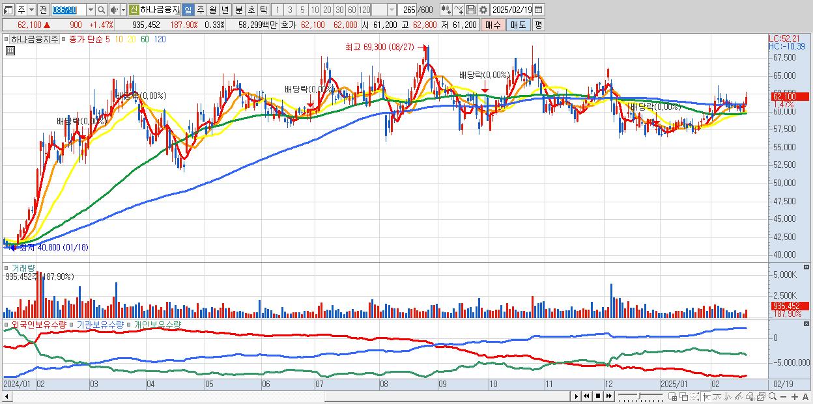Switch to the 초 second chart period

(251, 10)
